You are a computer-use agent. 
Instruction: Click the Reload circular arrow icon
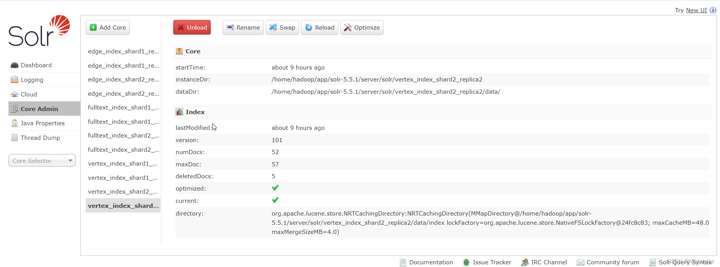[x=309, y=27]
